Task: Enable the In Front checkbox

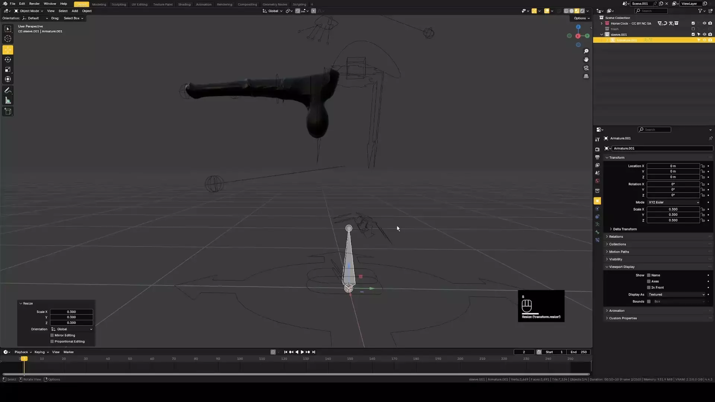Action: point(649,288)
